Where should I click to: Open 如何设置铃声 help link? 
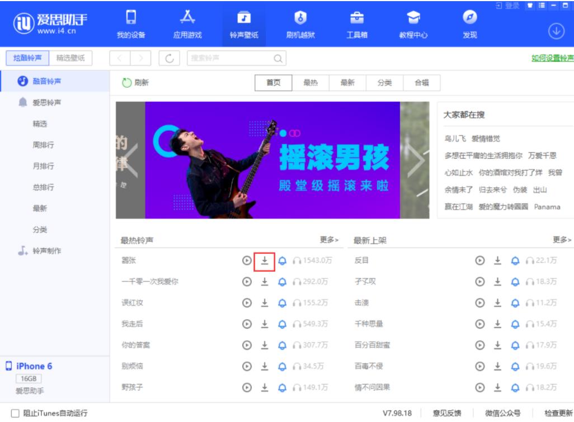pyautogui.click(x=552, y=58)
